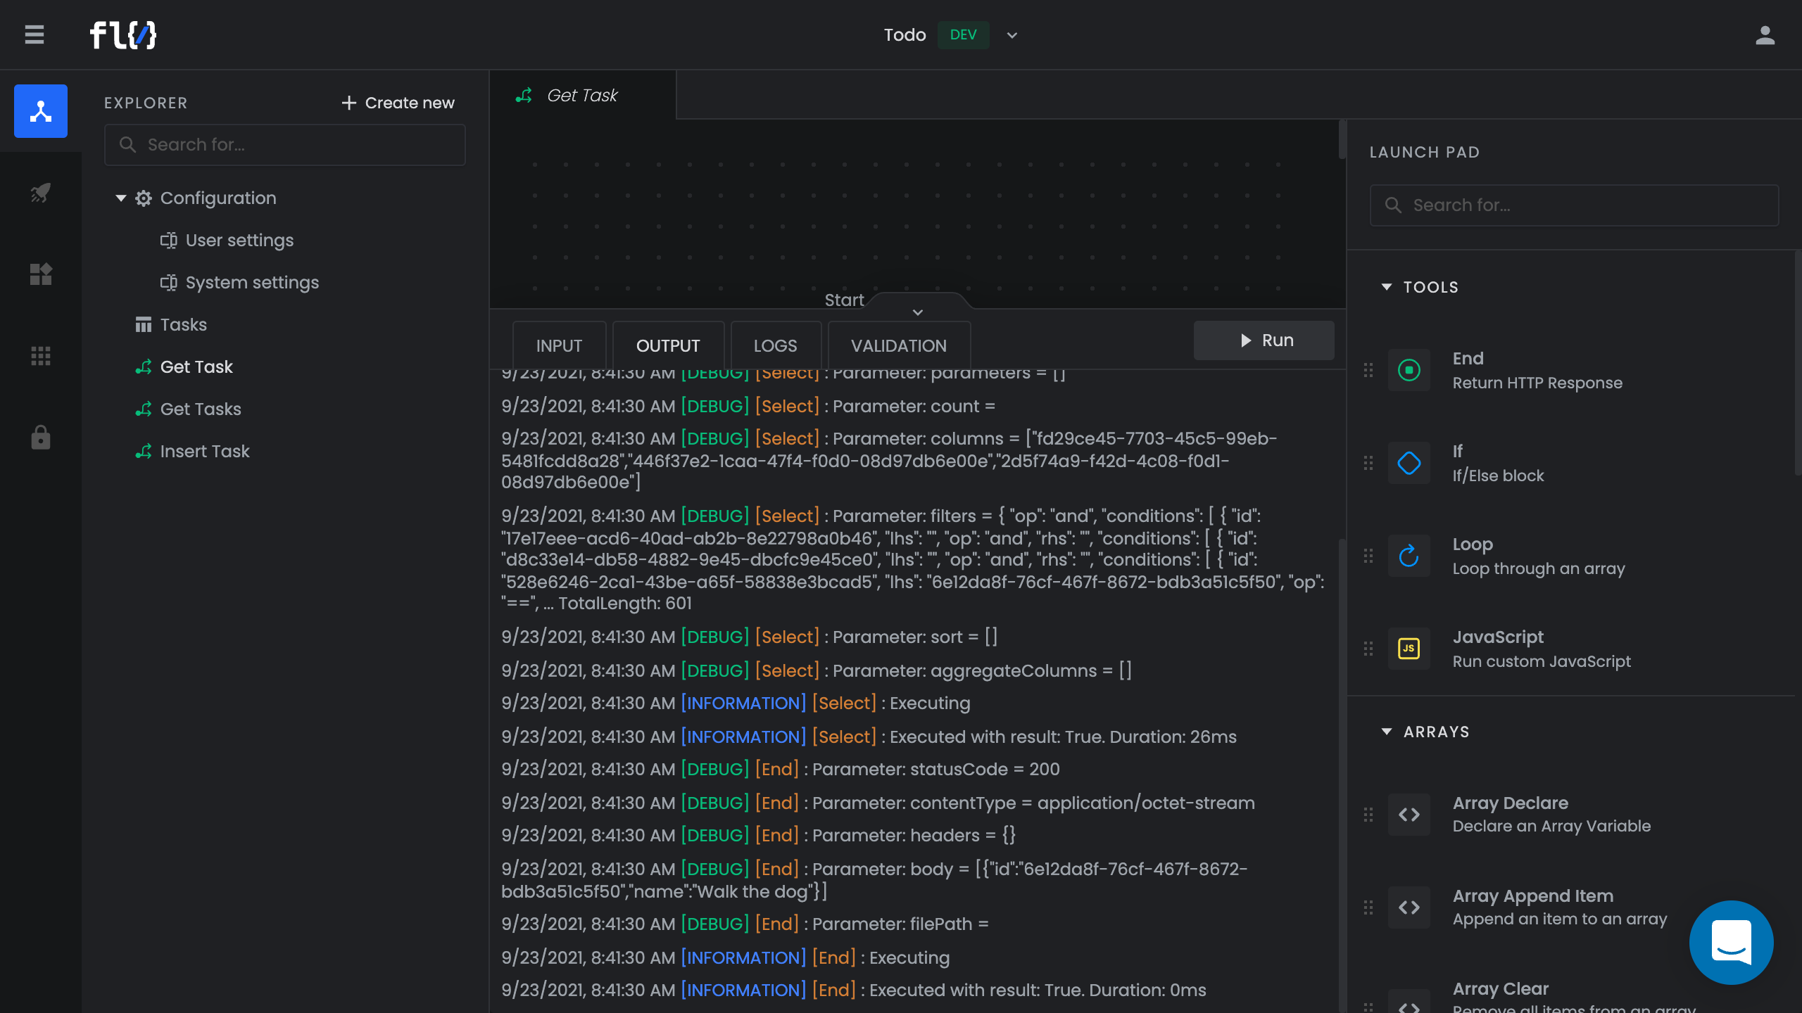
Task: Click the fl{/} logo
Action: [x=123, y=34]
